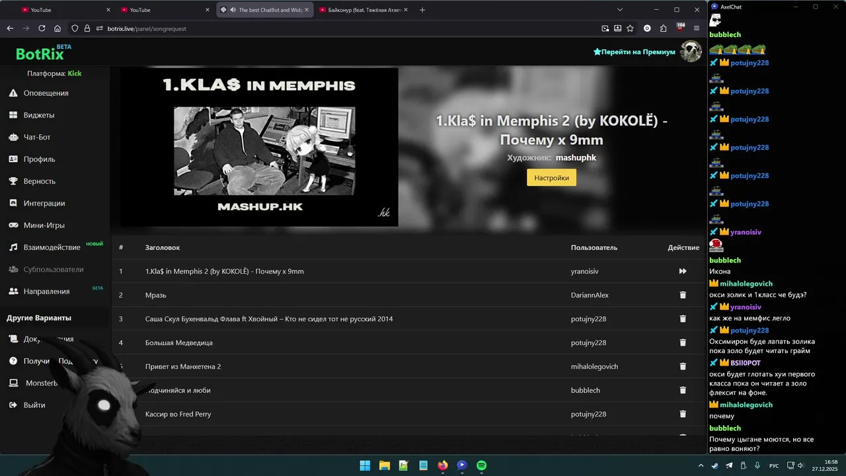Viewport: 846px width, 476px height.
Task: Remove 'Привет из Манхетена 2' with trash icon
Action: pyautogui.click(x=683, y=366)
